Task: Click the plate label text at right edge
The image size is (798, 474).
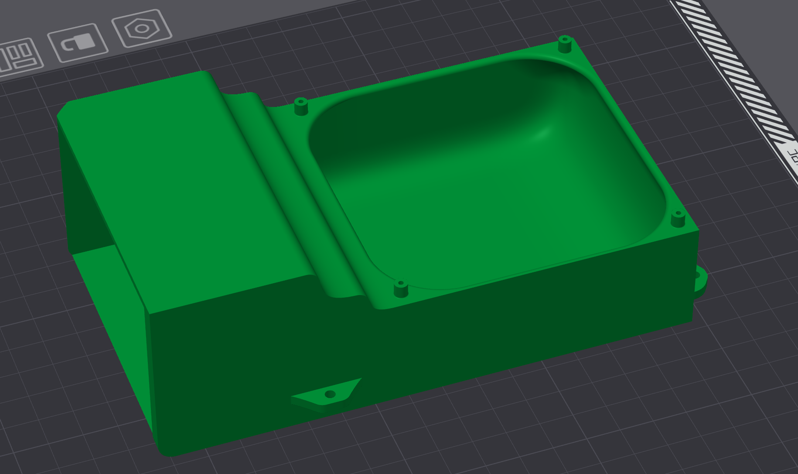Action: [x=791, y=156]
